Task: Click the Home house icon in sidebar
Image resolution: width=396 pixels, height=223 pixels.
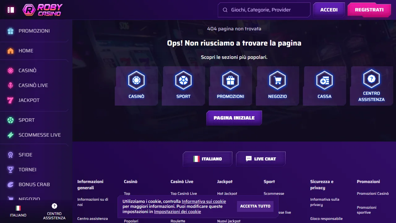Action: tap(11, 51)
